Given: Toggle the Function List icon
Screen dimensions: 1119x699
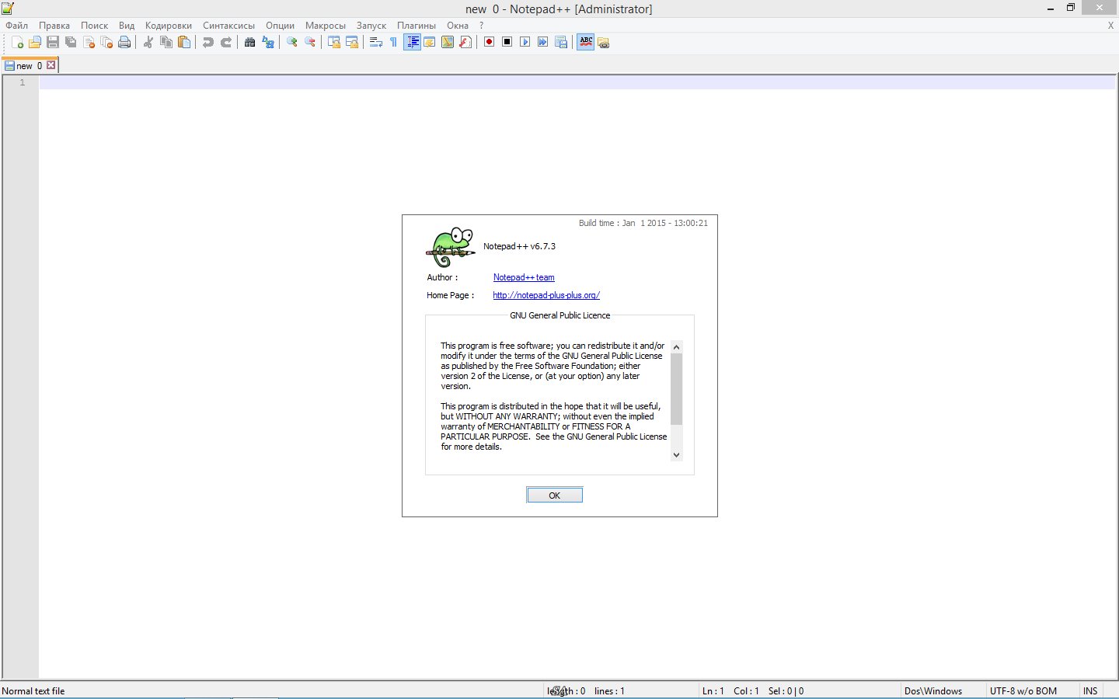Looking at the screenshot, I should coord(465,42).
